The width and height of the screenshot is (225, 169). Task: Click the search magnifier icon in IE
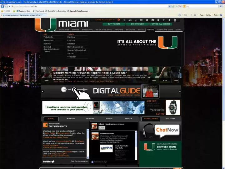click(x=221, y=6)
